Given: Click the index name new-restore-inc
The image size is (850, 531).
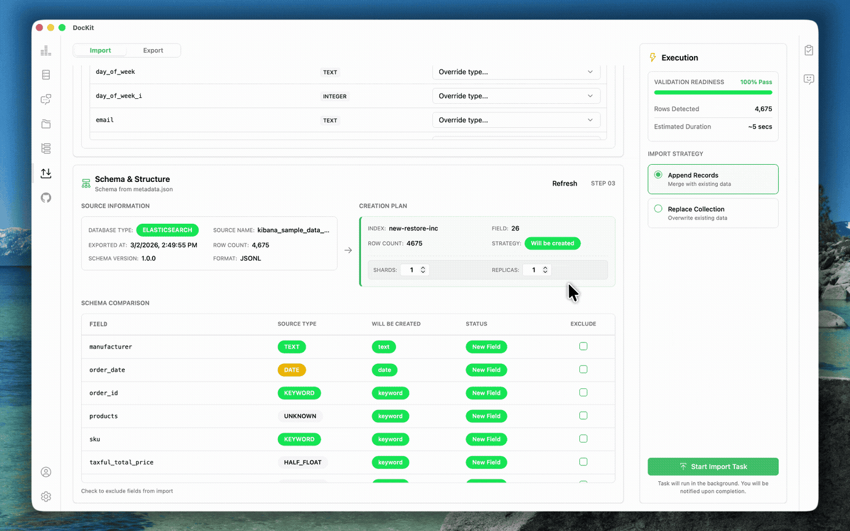Looking at the screenshot, I should 413,229.
